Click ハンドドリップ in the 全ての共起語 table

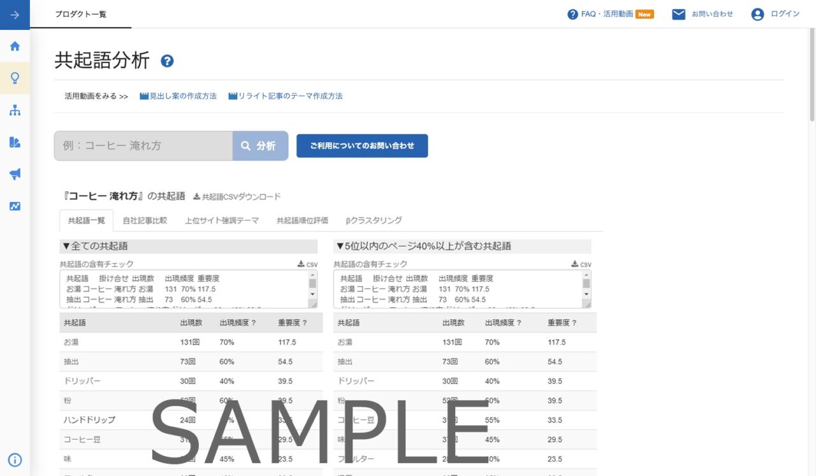coord(89,420)
